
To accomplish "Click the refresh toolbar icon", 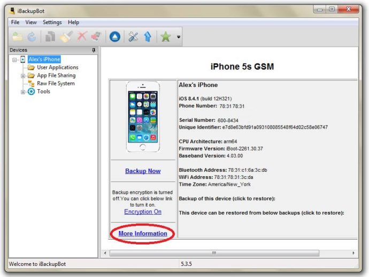I will 32,37.
